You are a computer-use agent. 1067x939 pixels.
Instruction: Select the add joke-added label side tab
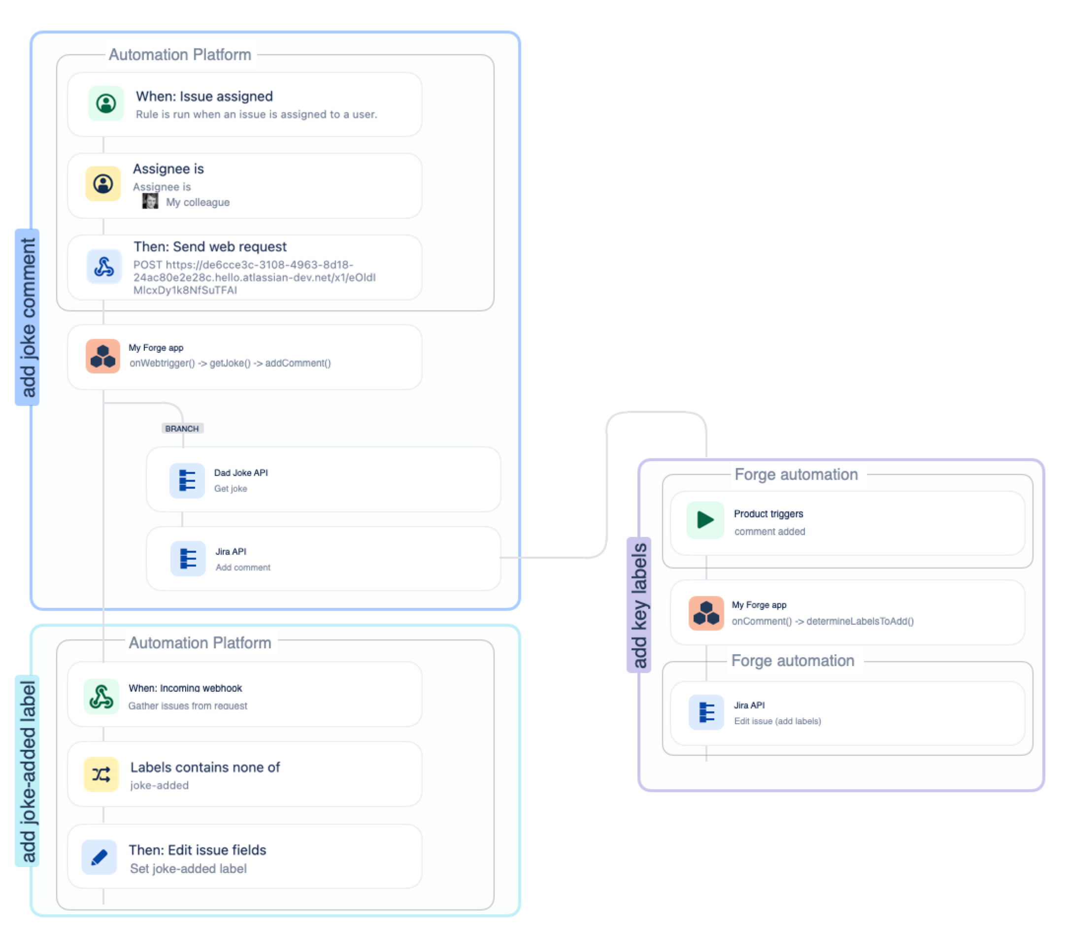click(x=27, y=771)
